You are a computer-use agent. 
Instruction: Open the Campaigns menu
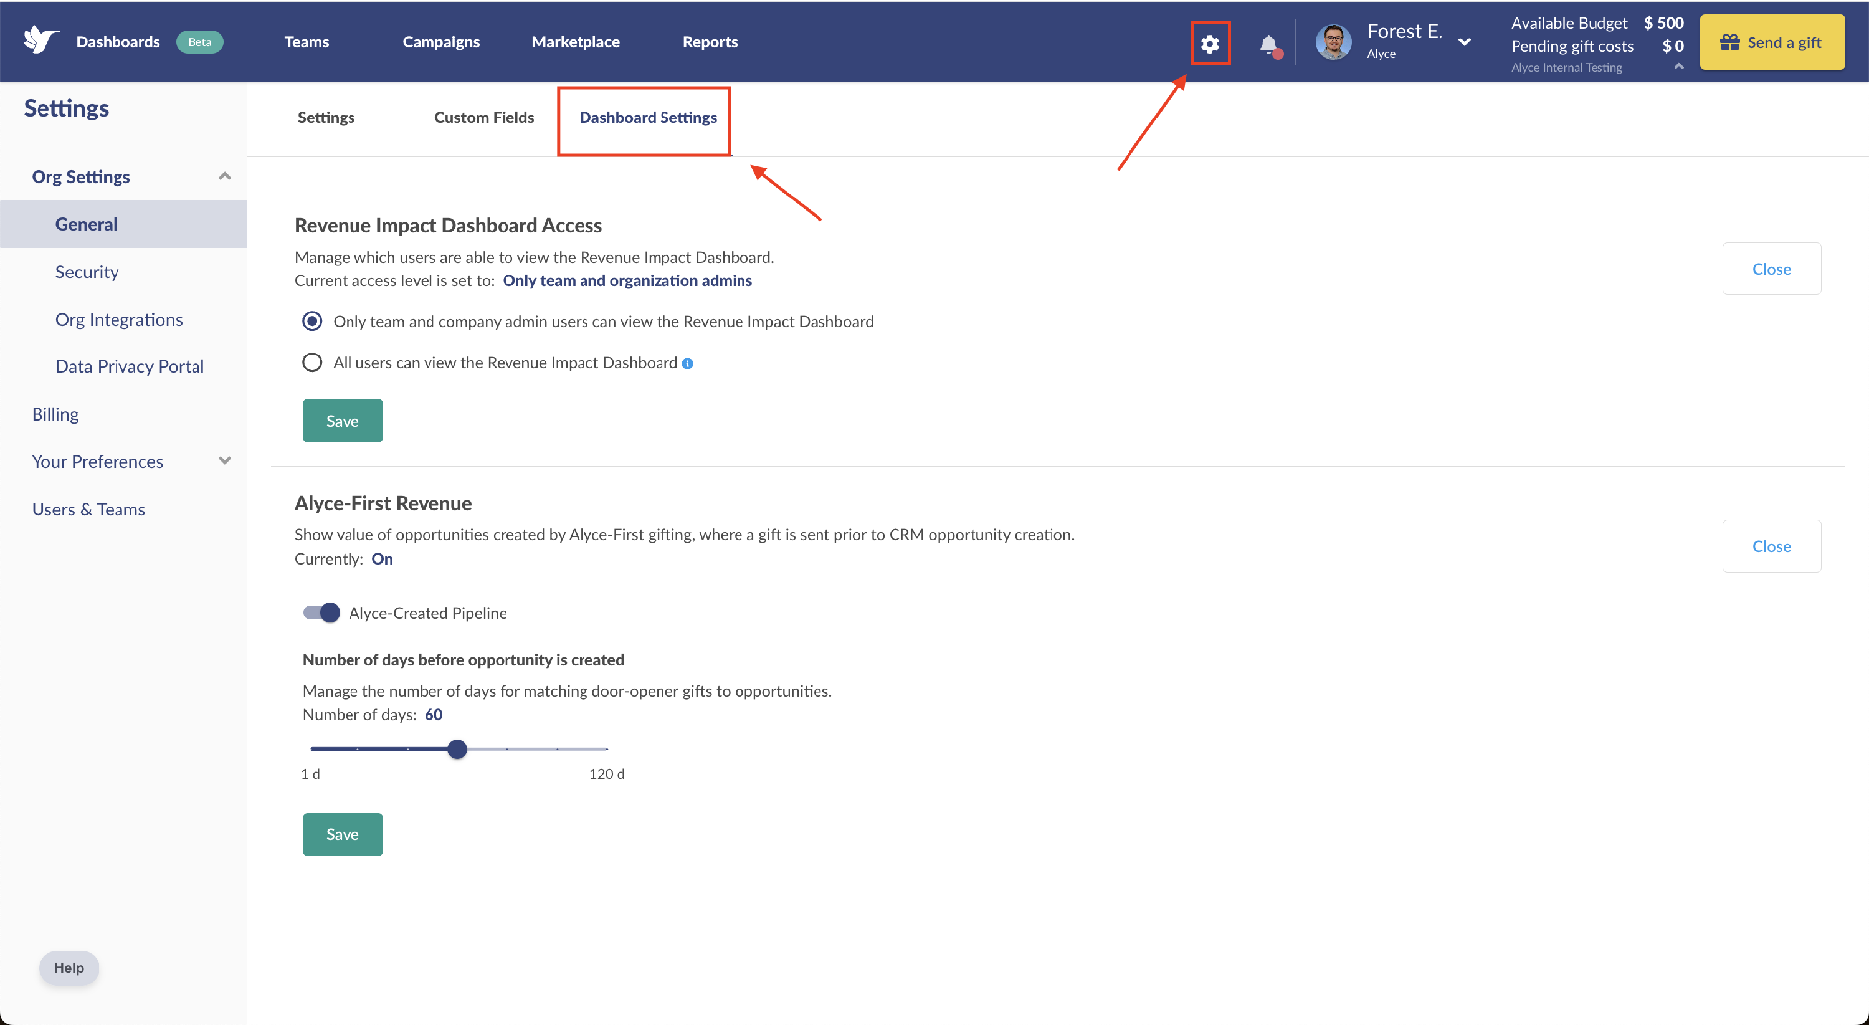click(441, 42)
